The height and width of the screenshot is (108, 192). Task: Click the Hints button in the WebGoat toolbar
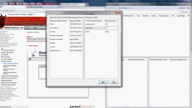[x=31, y=28]
